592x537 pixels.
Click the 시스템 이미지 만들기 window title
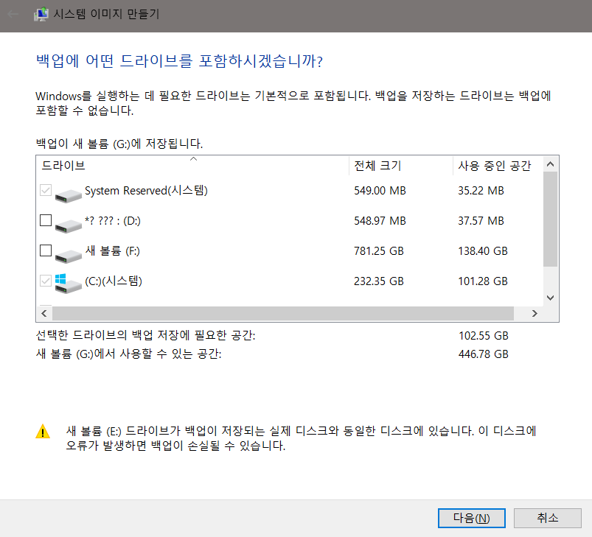tap(106, 14)
